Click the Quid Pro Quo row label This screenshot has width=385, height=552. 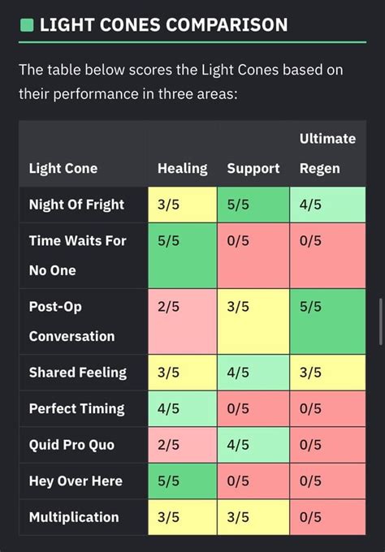[71, 445]
